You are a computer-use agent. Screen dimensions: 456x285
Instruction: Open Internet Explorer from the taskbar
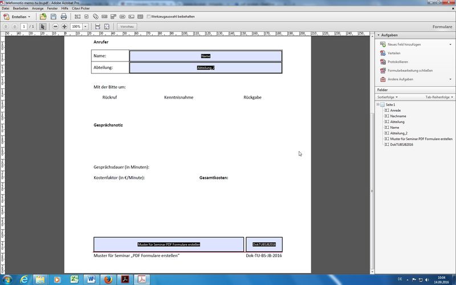24,279
